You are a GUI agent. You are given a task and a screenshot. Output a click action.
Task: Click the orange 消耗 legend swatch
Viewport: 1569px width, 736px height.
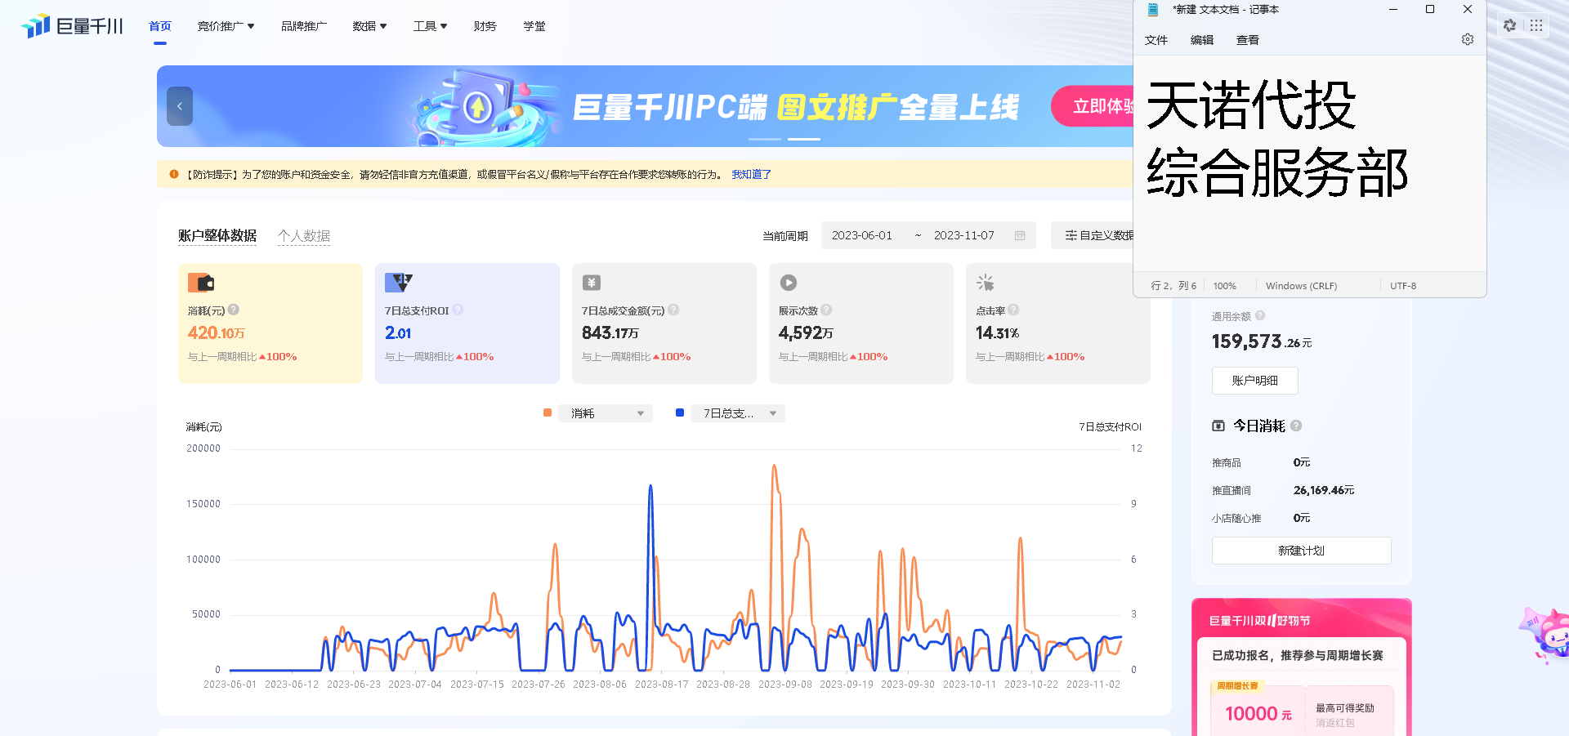click(x=548, y=413)
